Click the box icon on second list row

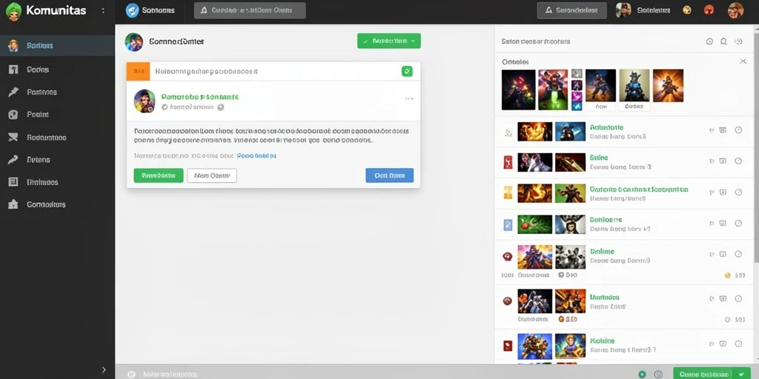723,161
